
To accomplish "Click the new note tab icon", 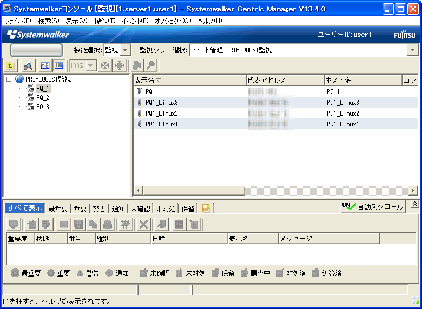I will (x=206, y=208).
